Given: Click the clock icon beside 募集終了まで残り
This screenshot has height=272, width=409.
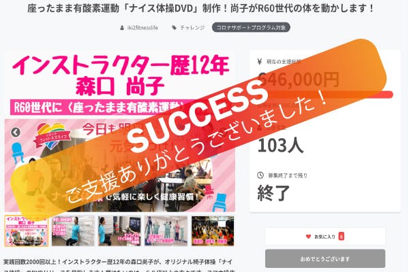Looking at the screenshot, I should (x=260, y=175).
